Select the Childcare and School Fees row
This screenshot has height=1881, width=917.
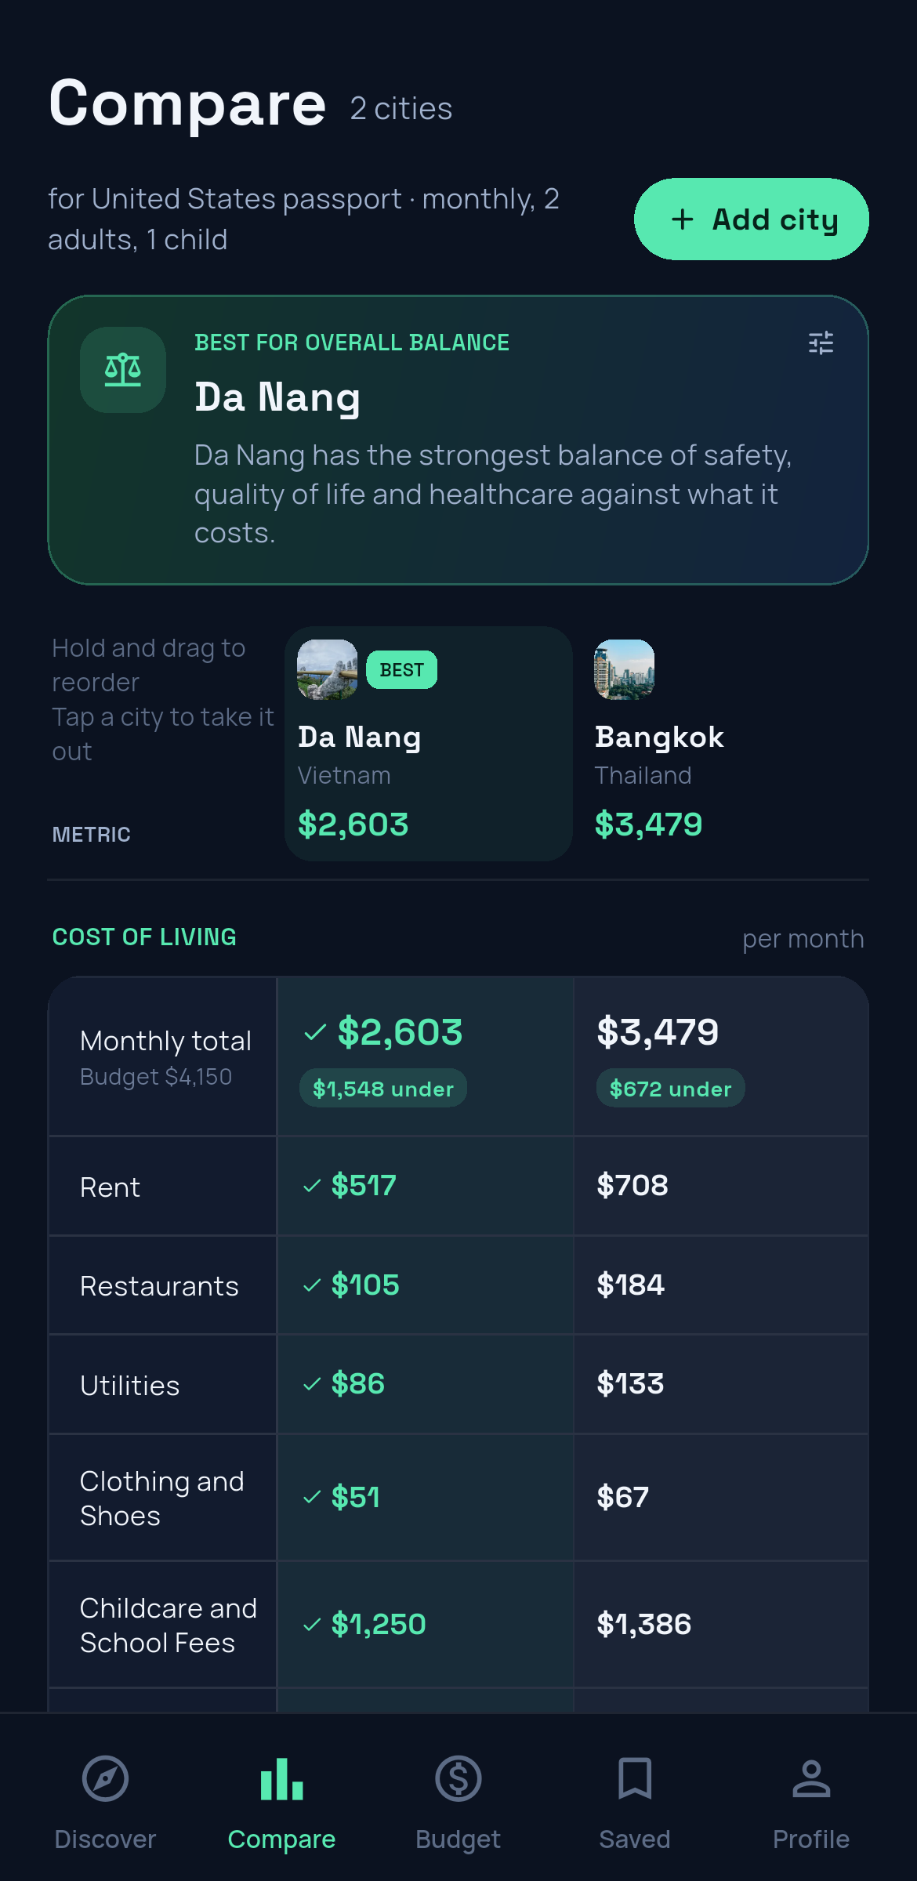458,1625
